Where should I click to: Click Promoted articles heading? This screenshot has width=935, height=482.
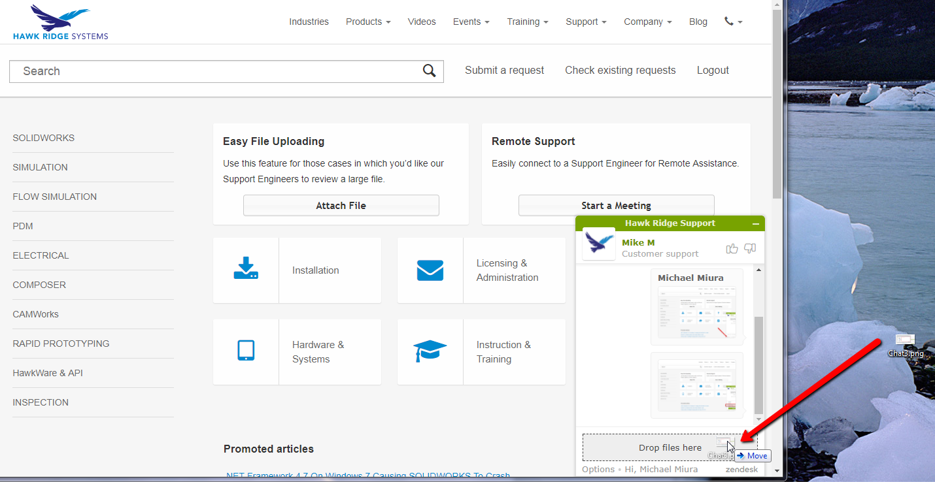[269, 449]
